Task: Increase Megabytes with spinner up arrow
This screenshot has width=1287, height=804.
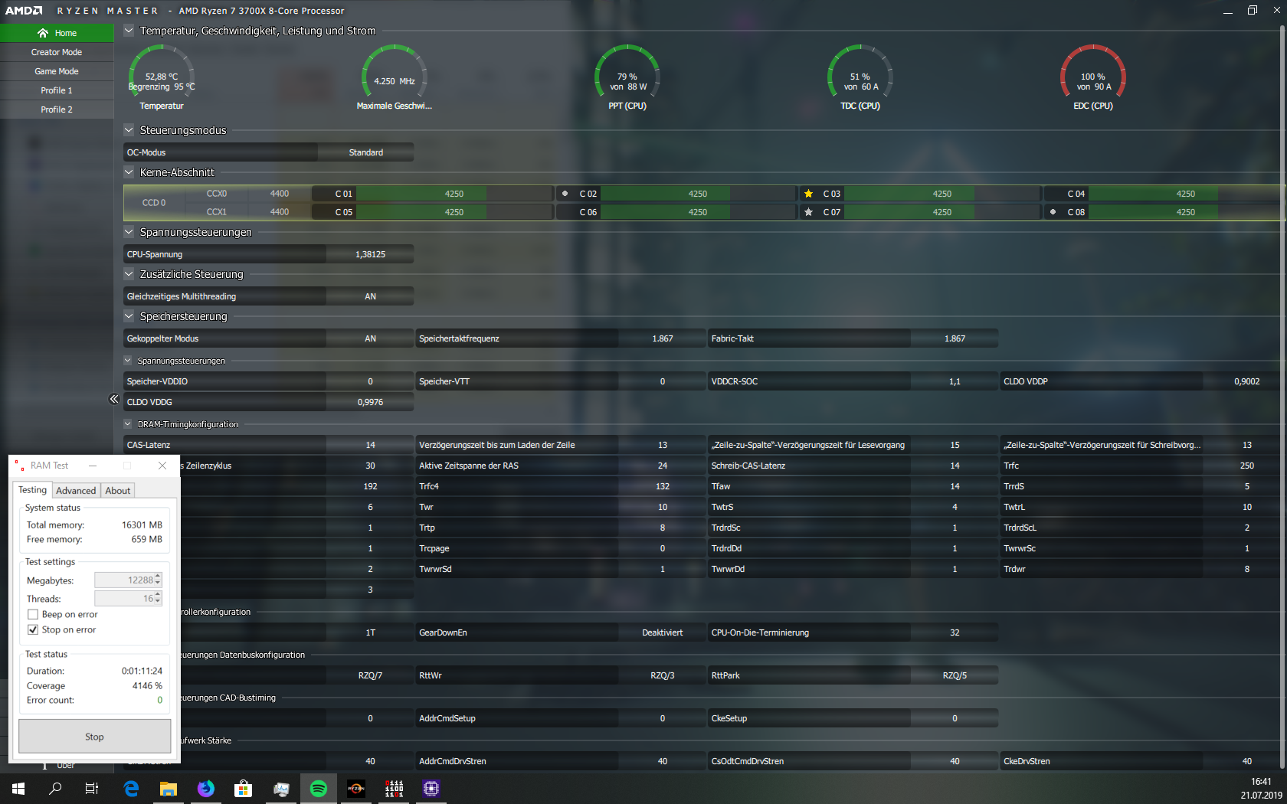Action: click(x=158, y=577)
